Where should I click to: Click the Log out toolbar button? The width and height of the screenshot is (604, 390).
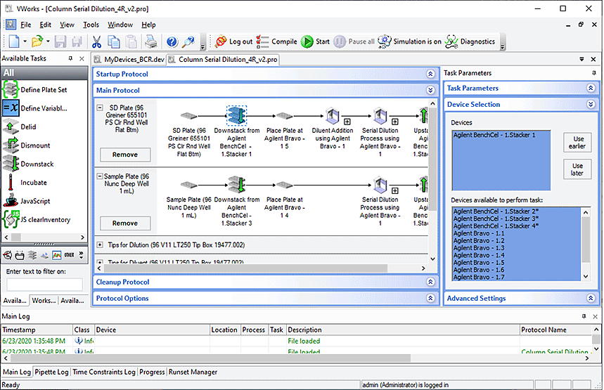[x=233, y=41]
